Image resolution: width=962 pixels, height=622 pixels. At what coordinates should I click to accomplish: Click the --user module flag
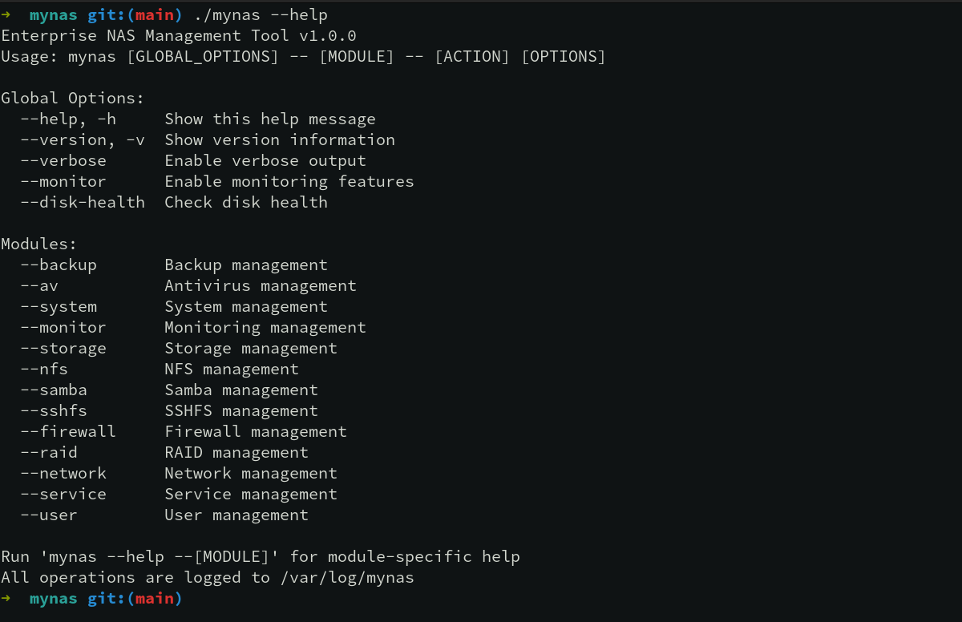point(49,515)
